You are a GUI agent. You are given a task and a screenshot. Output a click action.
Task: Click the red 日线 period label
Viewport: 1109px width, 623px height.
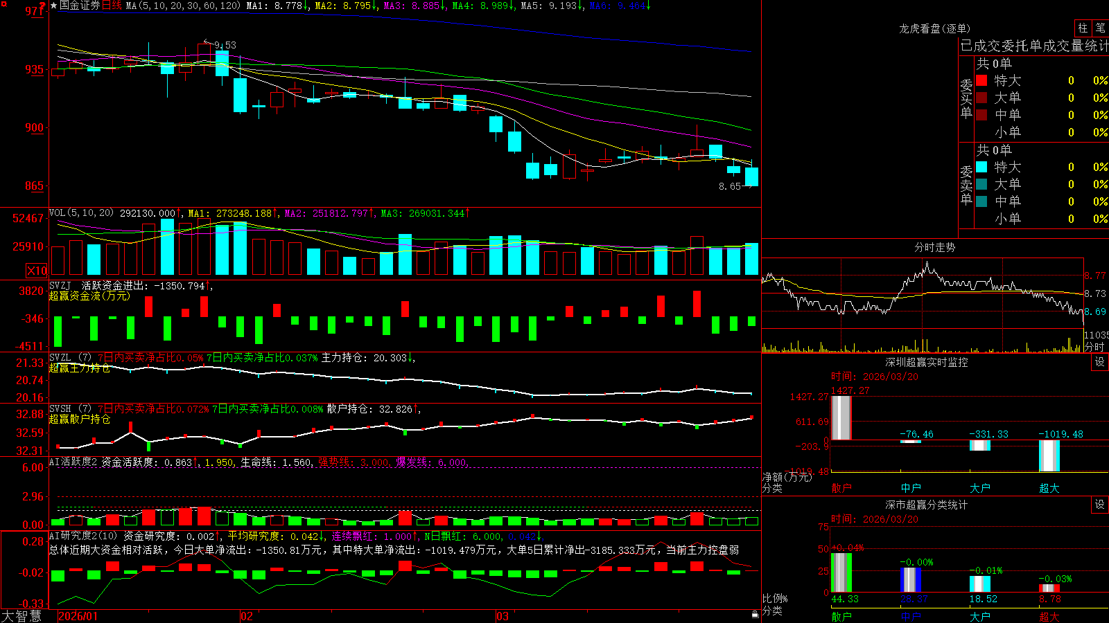click(112, 6)
